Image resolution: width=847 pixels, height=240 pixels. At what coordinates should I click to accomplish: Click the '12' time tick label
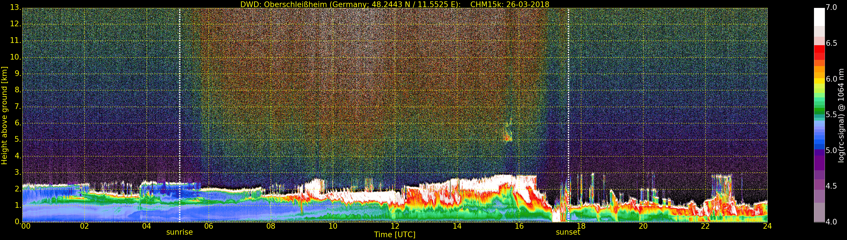tap(395, 226)
